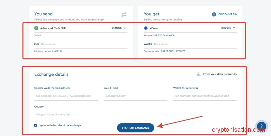Click the warning triangle icon
Image resolution: width=271 pixels, height=136 pixels.
(x=198, y=74)
